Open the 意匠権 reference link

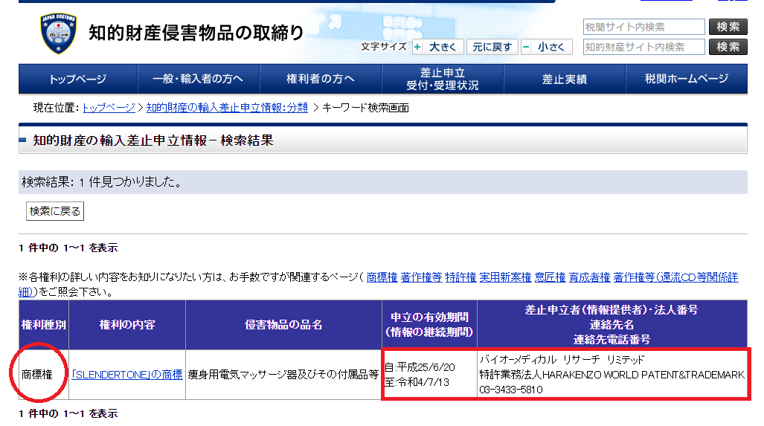click(550, 277)
